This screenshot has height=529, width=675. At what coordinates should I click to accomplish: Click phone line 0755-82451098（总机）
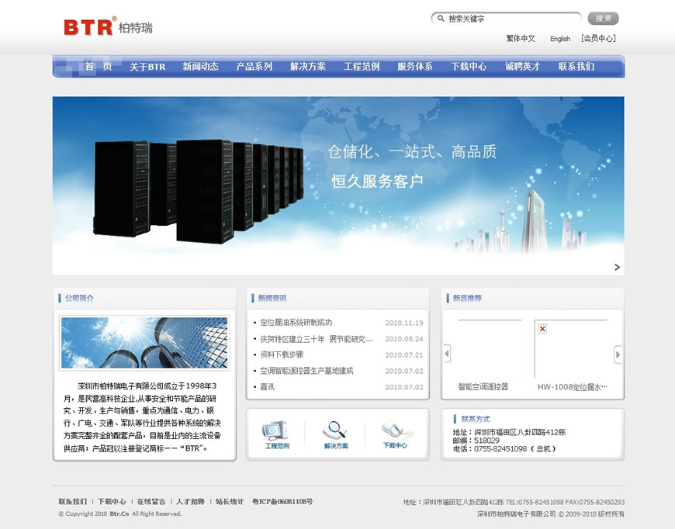coord(504,448)
